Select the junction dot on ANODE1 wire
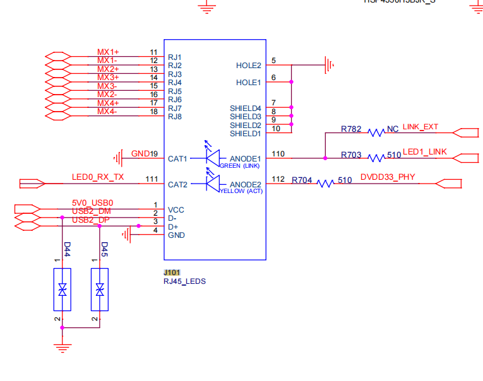 (325, 158)
